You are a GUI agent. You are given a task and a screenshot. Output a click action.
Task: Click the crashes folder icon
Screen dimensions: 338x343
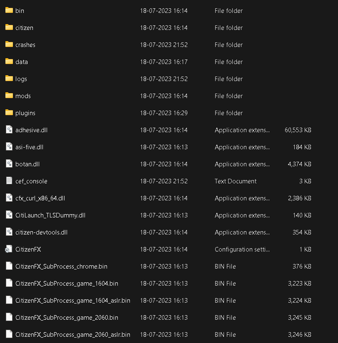[9, 44]
